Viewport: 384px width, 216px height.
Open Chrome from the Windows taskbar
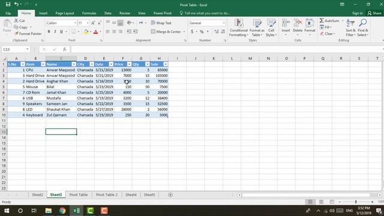62,211
